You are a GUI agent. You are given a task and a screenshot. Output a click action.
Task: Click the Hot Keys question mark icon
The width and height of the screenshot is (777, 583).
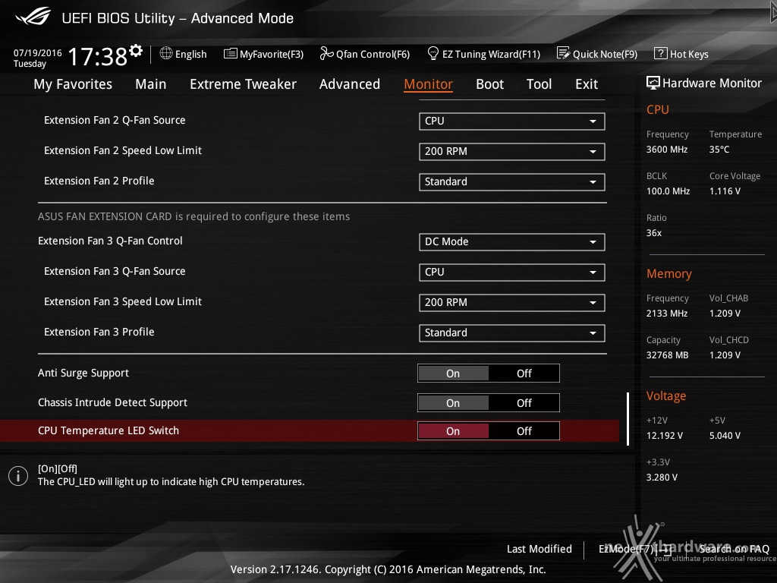click(661, 53)
